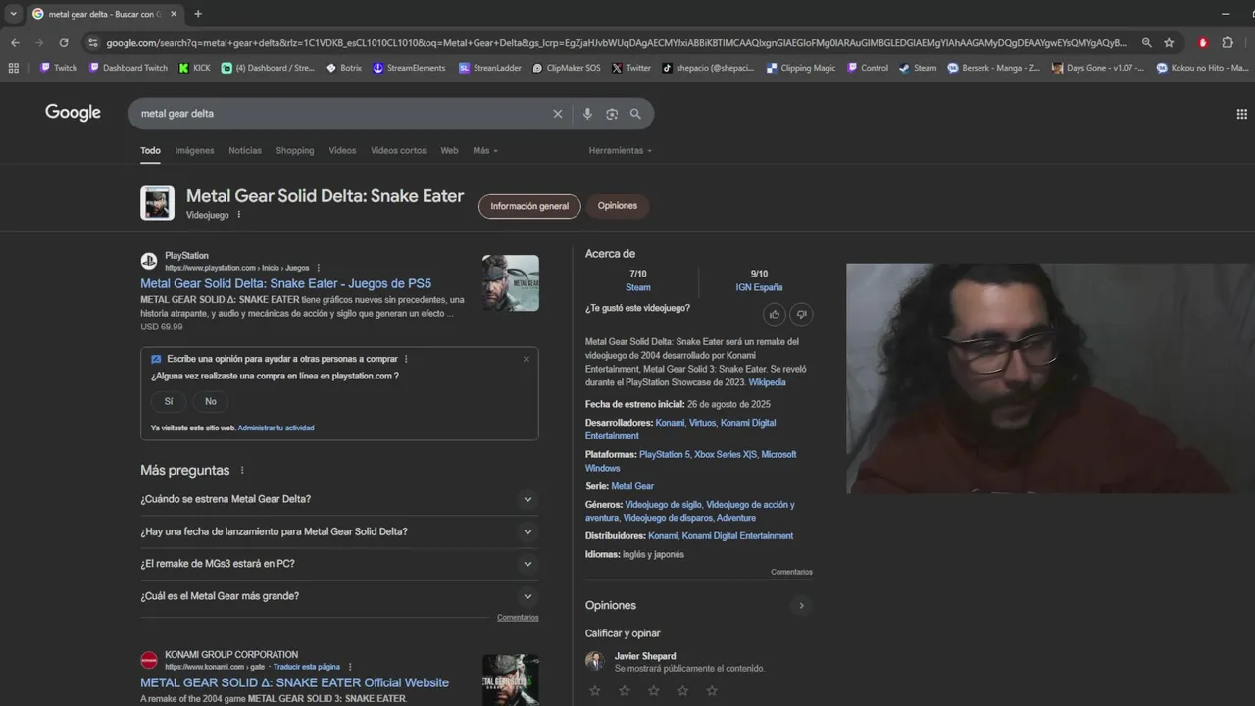This screenshot has height=706, width=1255.
Task: Open IGN España rating link
Action: tap(759, 287)
